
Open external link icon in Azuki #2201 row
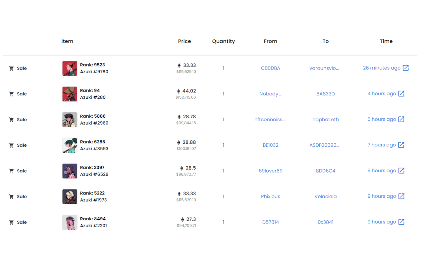click(401, 222)
